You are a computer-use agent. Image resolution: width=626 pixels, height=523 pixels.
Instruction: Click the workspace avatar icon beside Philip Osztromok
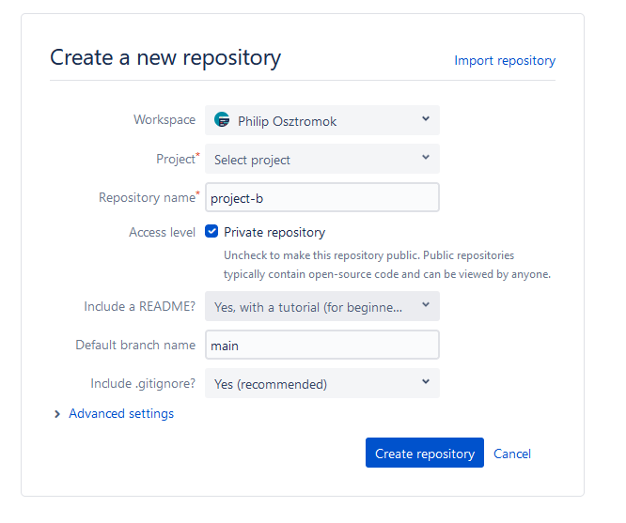click(222, 119)
